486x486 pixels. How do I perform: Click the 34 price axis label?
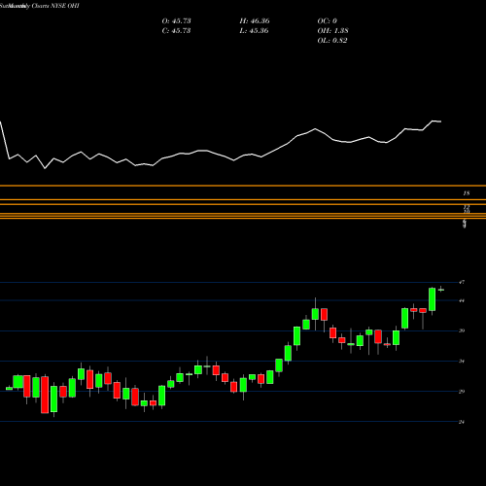(x=462, y=361)
